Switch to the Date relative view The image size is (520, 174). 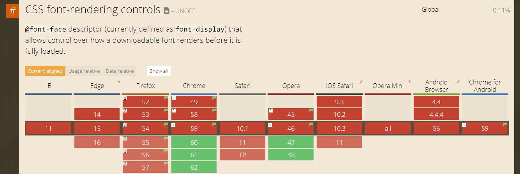(x=120, y=71)
